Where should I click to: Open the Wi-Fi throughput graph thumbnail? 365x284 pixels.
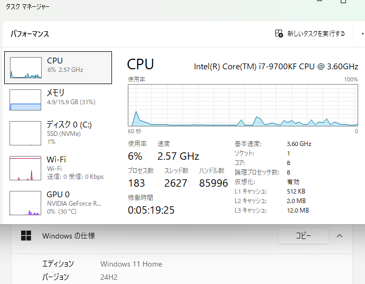pyautogui.click(x=25, y=168)
